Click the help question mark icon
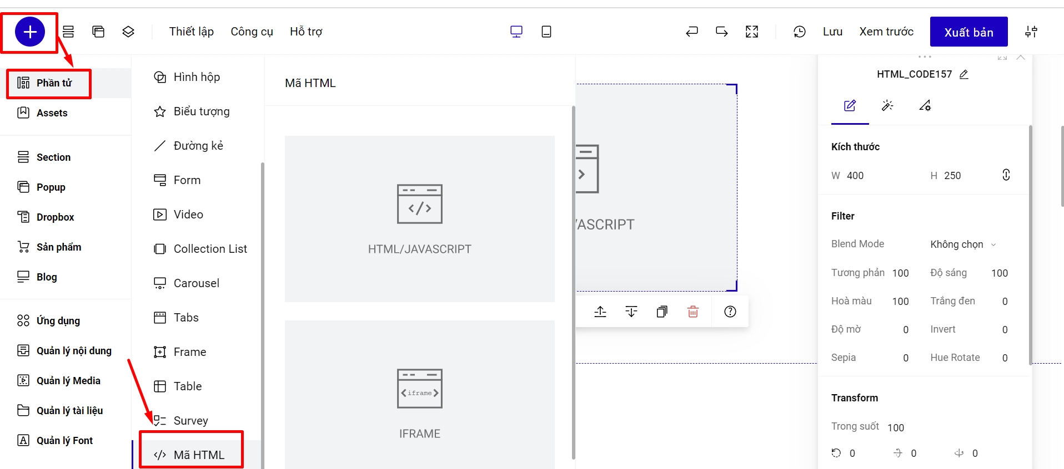This screenshot has height=469, width=1064. click(730, 312)
